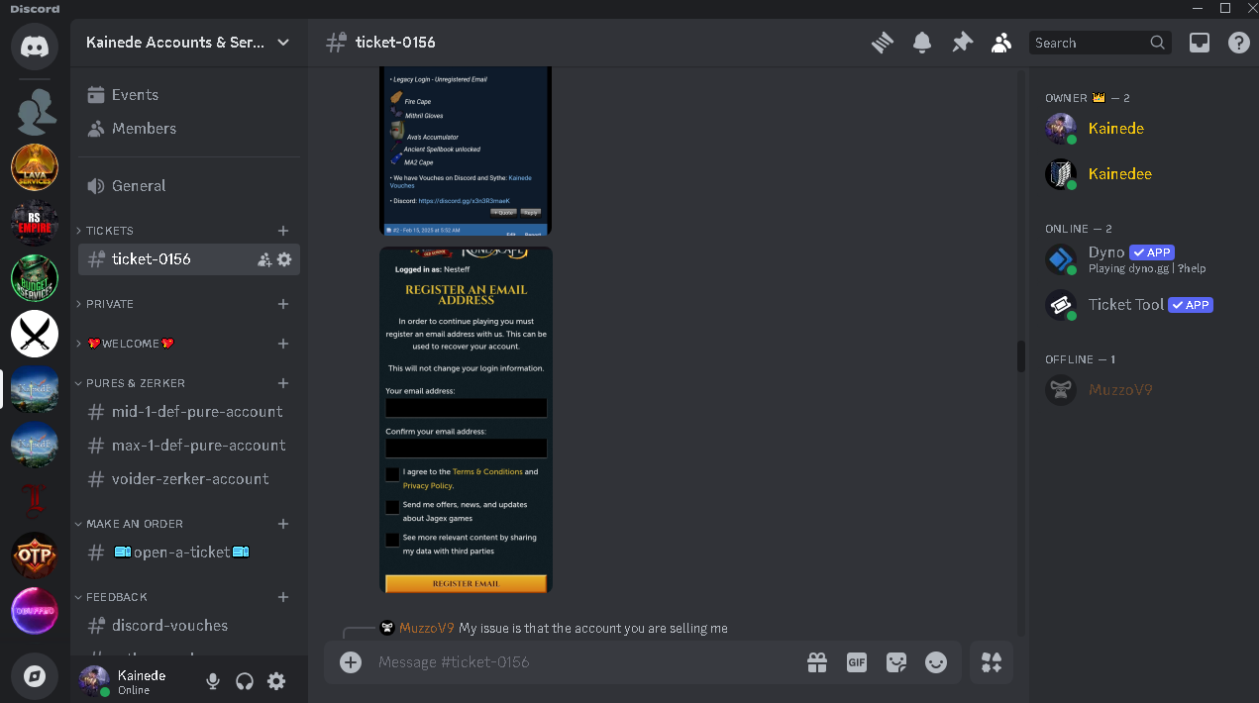1259x703 pixels.
Task: Open Discord direct messages home icon
Action: point(35,46)
